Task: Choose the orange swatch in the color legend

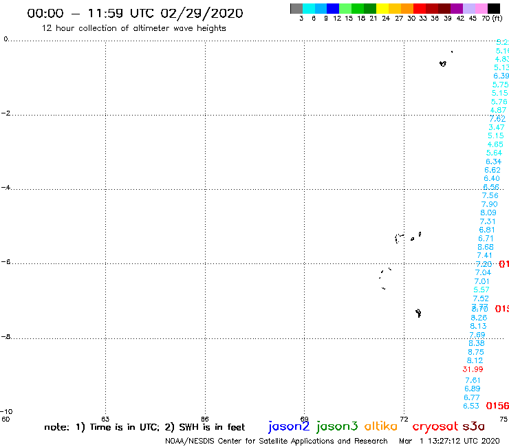Action: point(407,8)
